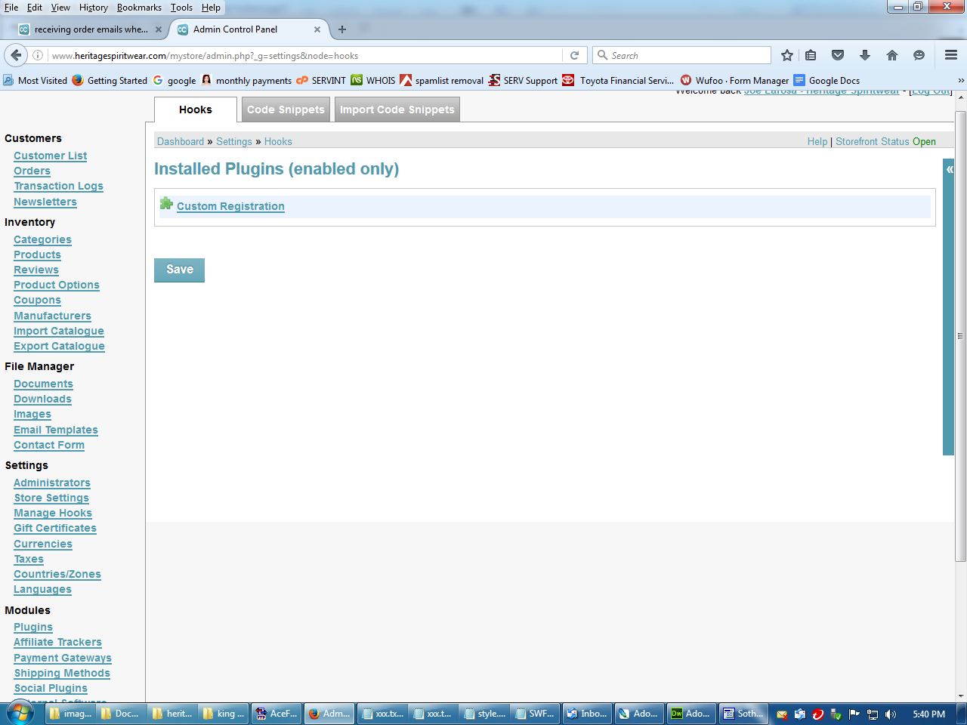967x725 pixels.
Task: Click the URL address bar
Action: [x=305, y=55]
